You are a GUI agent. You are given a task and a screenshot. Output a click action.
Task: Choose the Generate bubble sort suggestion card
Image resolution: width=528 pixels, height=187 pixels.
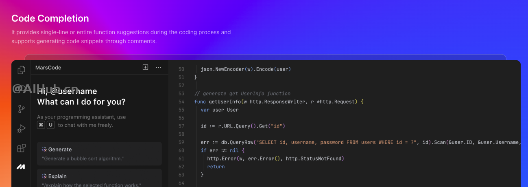pos(99,154)
